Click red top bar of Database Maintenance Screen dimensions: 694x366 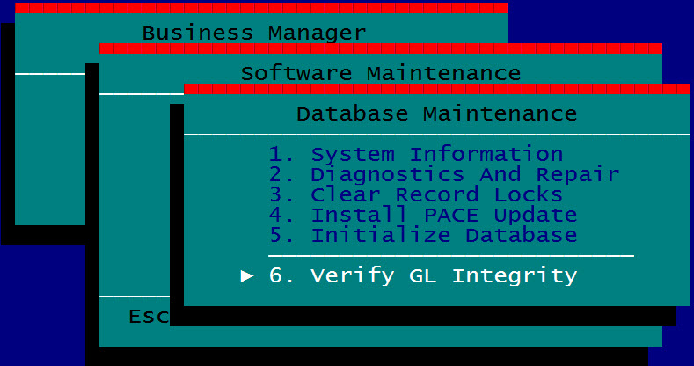click(436, 89)
